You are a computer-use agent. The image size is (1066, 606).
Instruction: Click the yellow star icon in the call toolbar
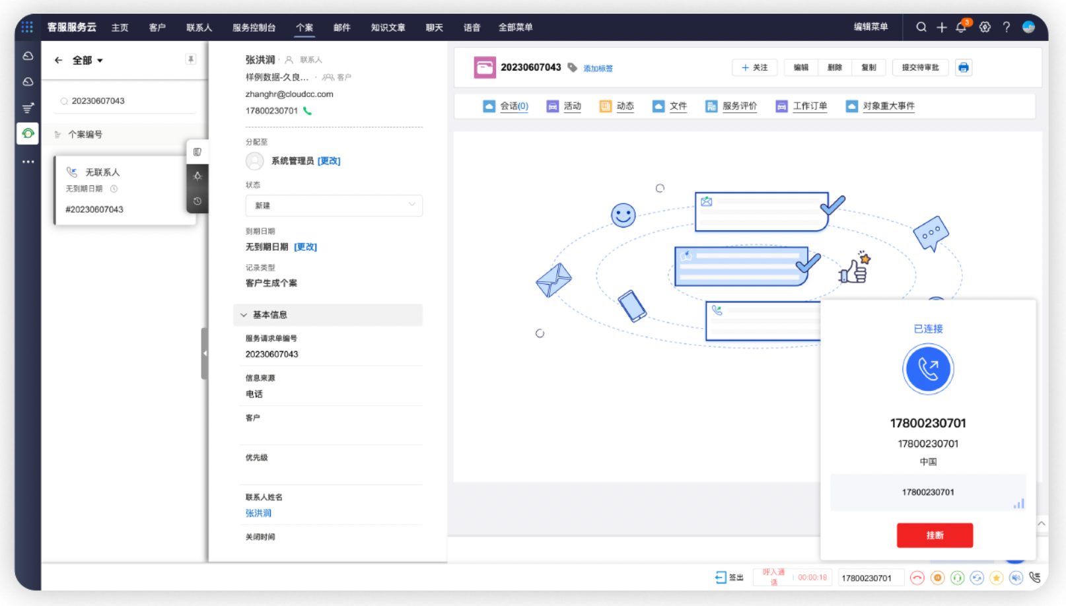coord(996,578)
